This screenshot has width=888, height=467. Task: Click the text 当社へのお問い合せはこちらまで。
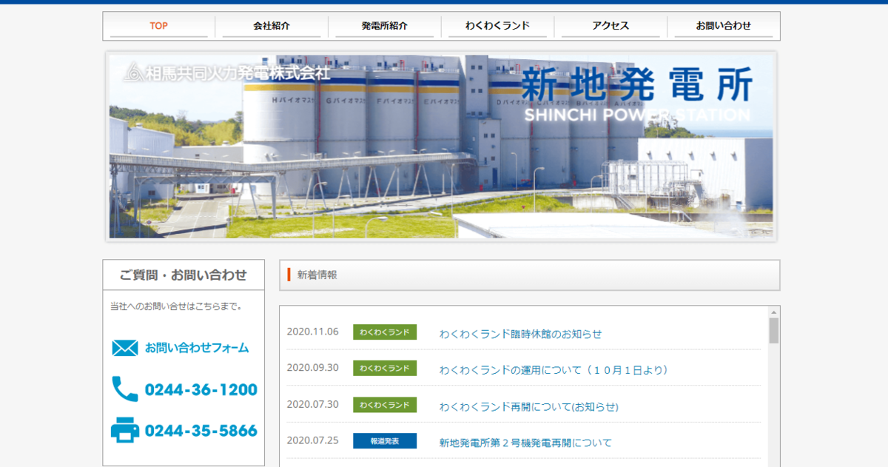pyautogui.click(x=176, y=306)
